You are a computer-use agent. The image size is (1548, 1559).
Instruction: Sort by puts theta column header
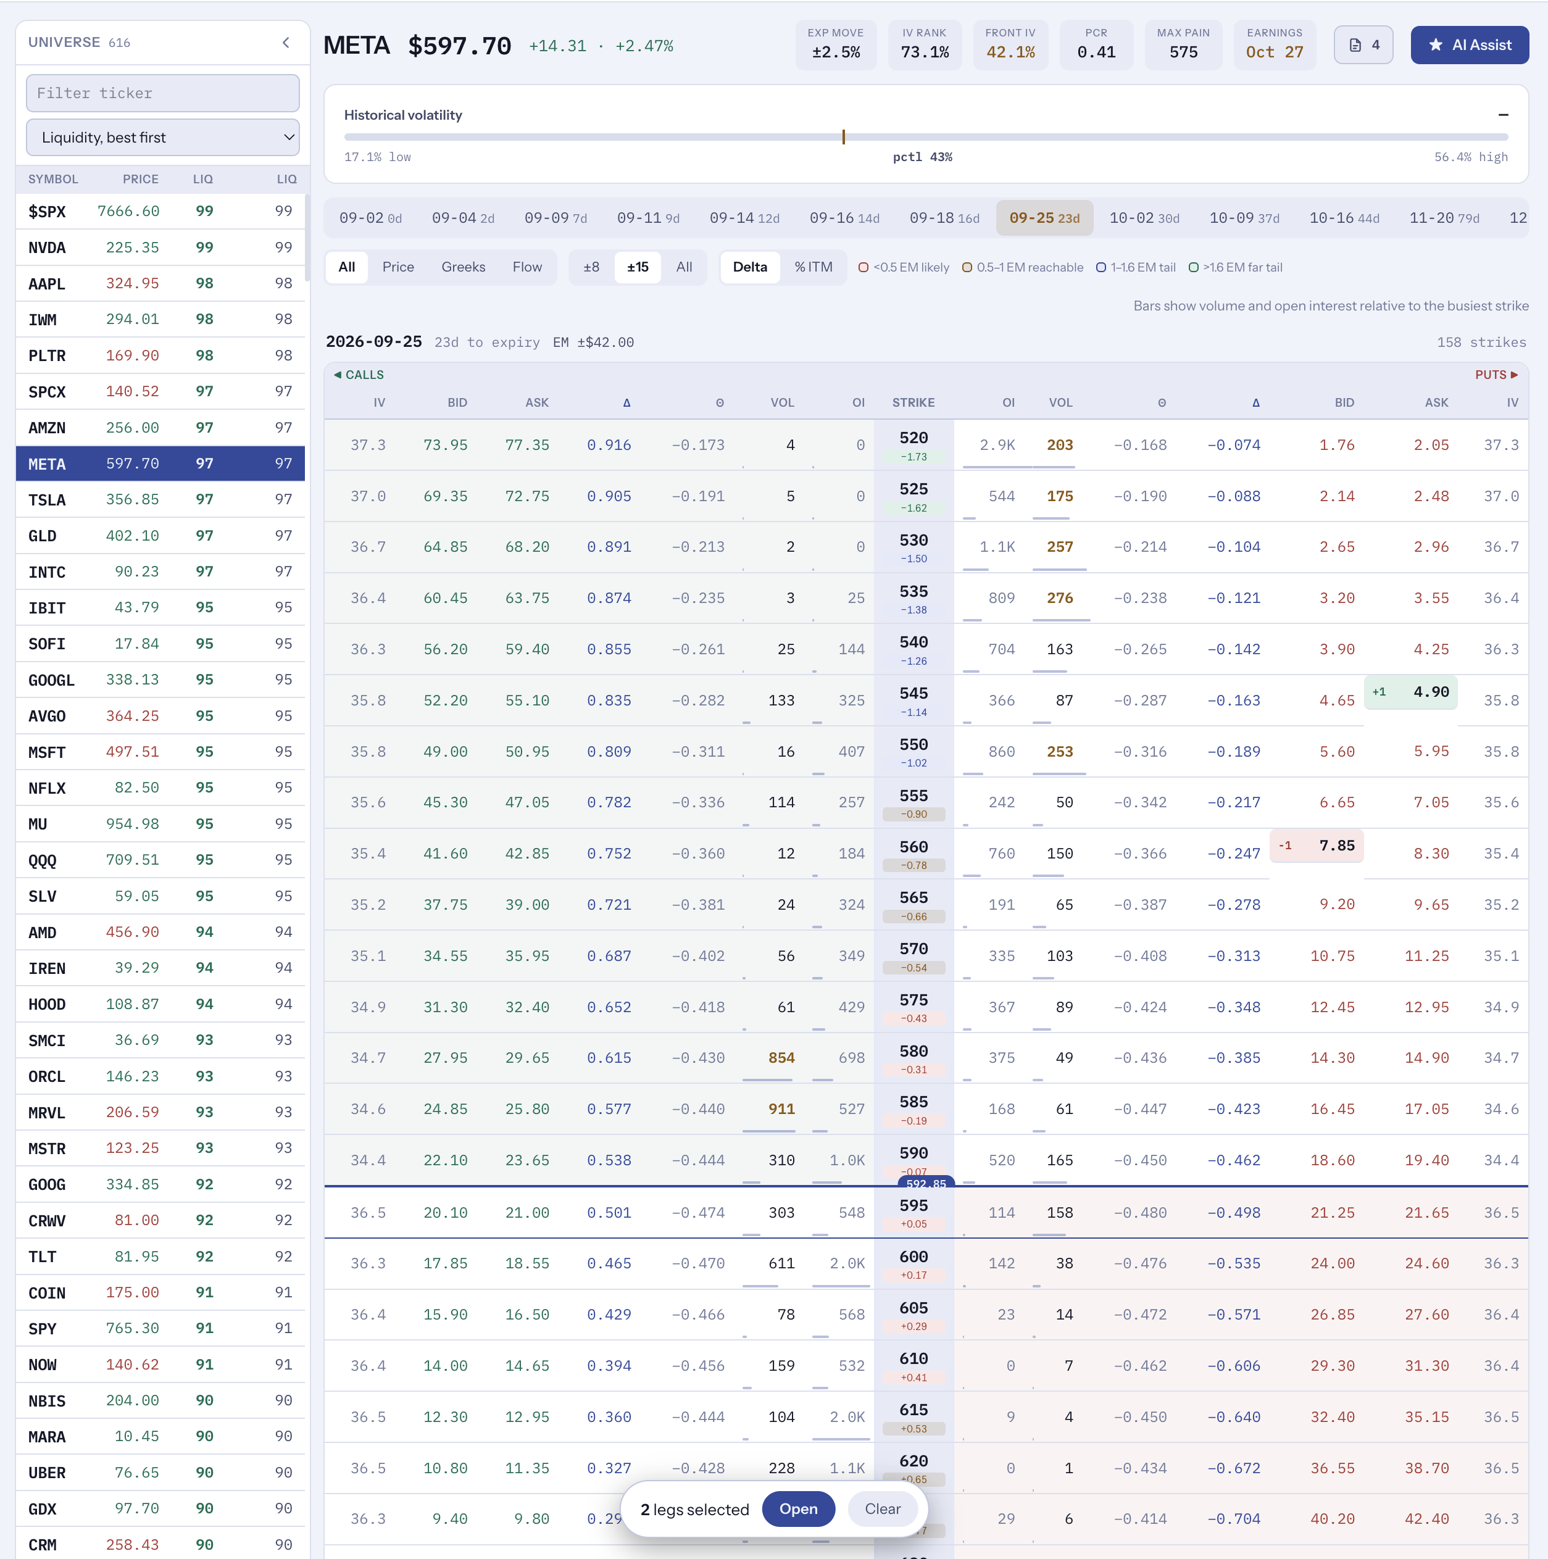pos(1162,402)
